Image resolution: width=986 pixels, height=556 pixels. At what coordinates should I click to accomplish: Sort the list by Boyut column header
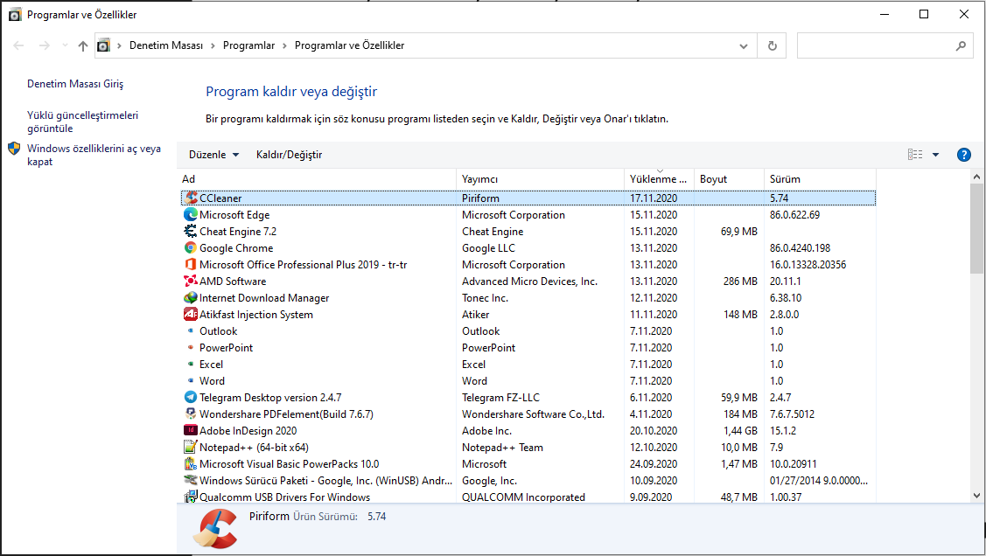click(x=713, y=179)
